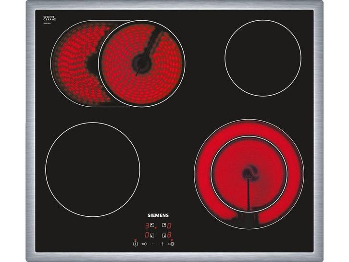Select the rear-left cooking zone icon
Image resolution: width=349 pixels, height=262 pixels.
tap(152, 225)
